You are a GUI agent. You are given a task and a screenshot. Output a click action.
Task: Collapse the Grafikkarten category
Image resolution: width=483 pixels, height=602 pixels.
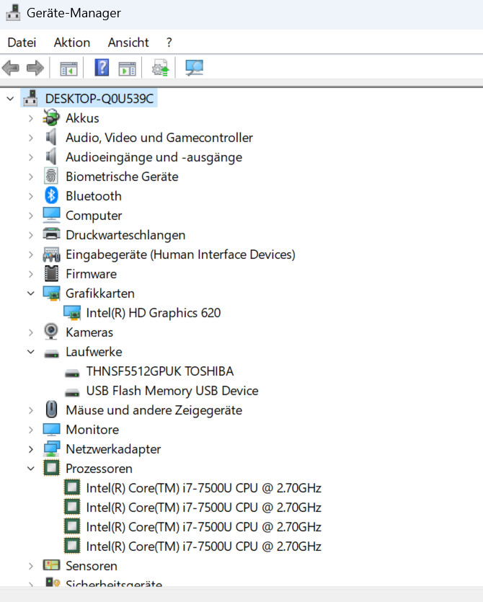pyautogui.click(x=31, y=293)
